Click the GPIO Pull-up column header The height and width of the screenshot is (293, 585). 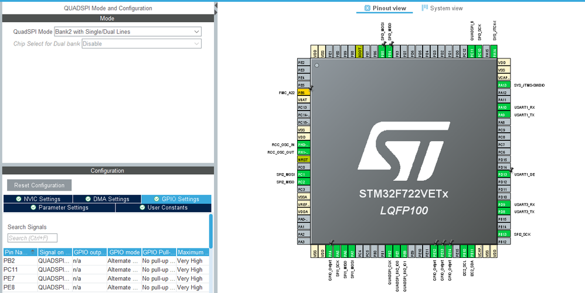pyautogui.click(x=159, y=252)
